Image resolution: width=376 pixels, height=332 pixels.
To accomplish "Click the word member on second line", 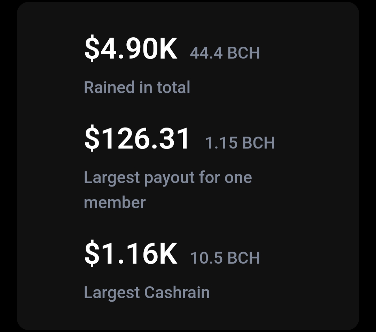I will 115,202.
